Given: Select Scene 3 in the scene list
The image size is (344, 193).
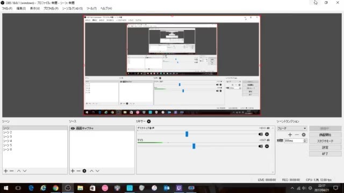Looking at the screenshot, I should (35, 137).
